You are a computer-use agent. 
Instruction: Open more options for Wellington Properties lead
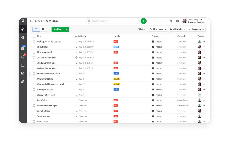(x=204, y=42)
